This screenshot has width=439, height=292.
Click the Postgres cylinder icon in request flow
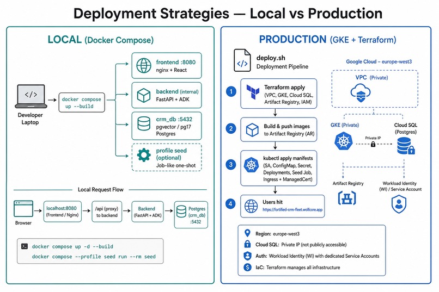coord(181,212)
